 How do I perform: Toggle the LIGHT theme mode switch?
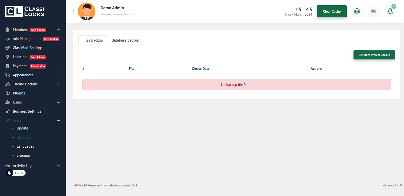point(16,173)
